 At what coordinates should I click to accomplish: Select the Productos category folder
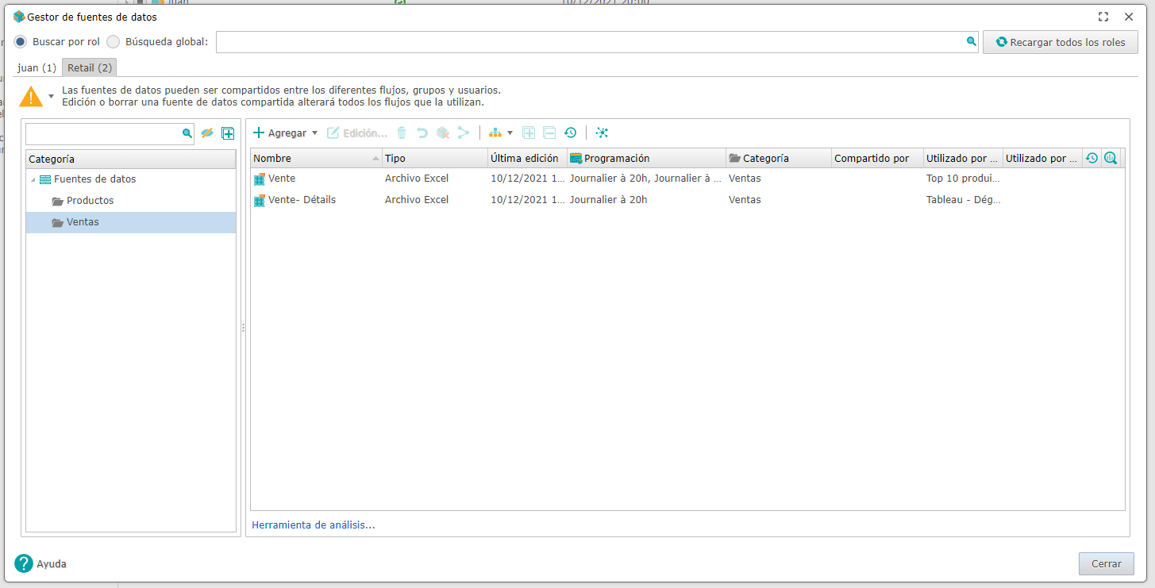click(x=90, y=201)
